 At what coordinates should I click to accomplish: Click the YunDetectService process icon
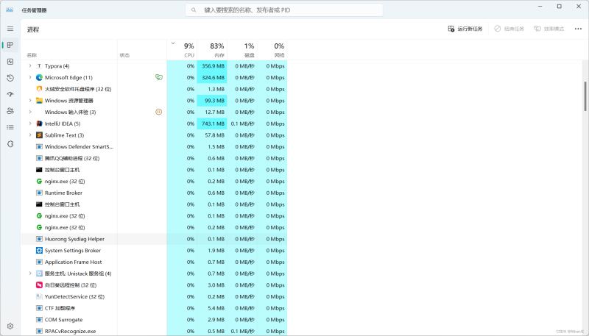pyautogui.click(x=39, y=296)
